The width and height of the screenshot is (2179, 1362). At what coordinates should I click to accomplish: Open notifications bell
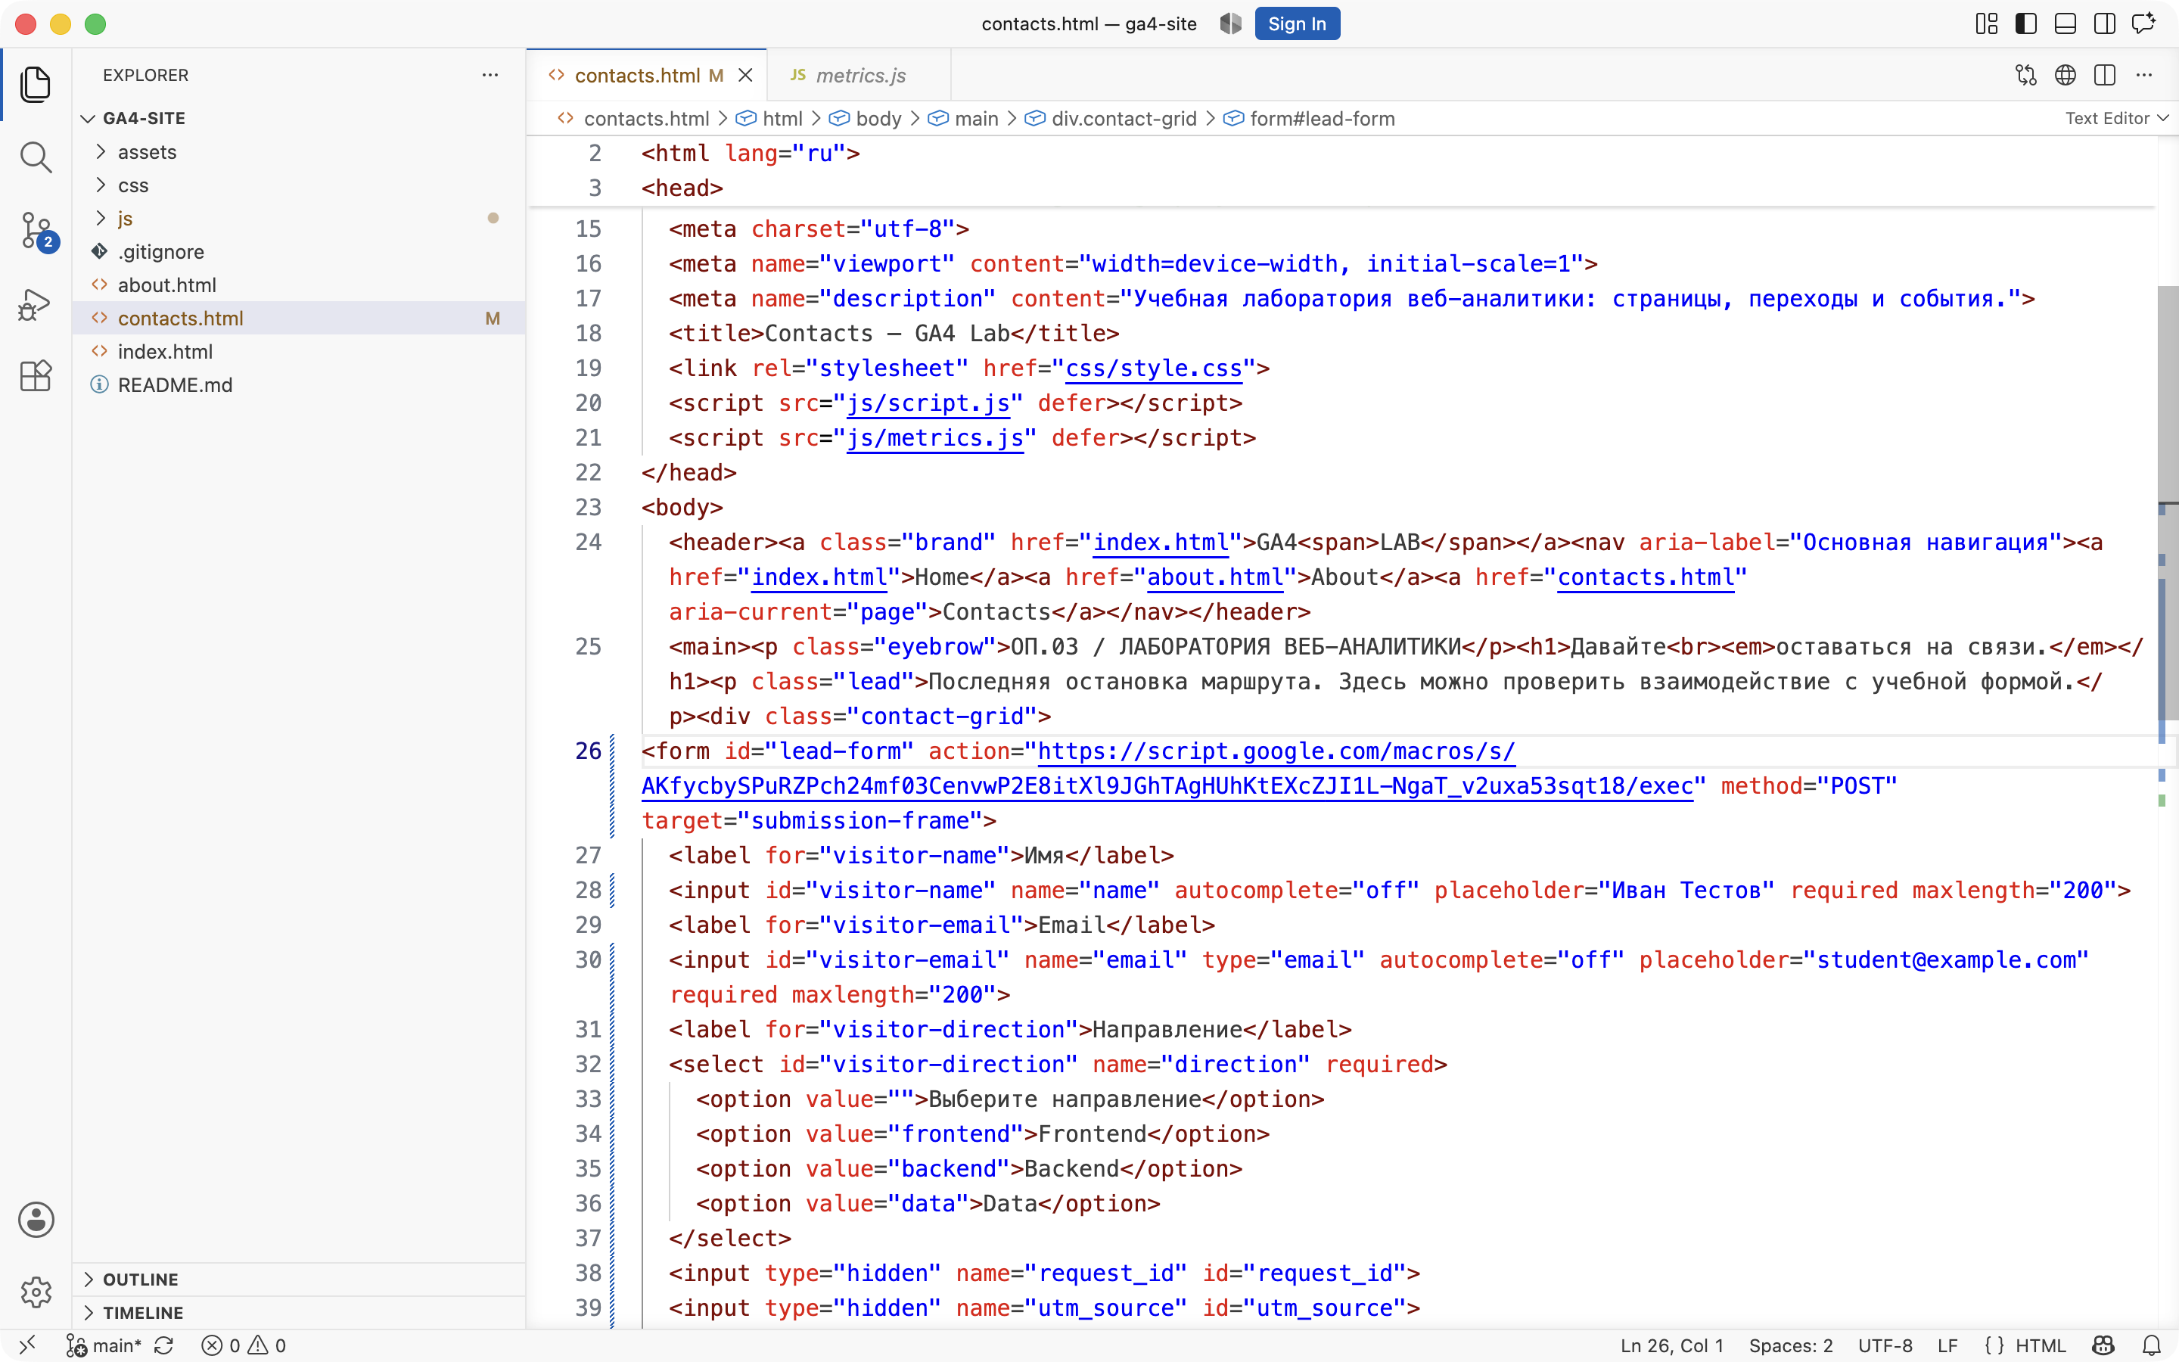2151,1345
